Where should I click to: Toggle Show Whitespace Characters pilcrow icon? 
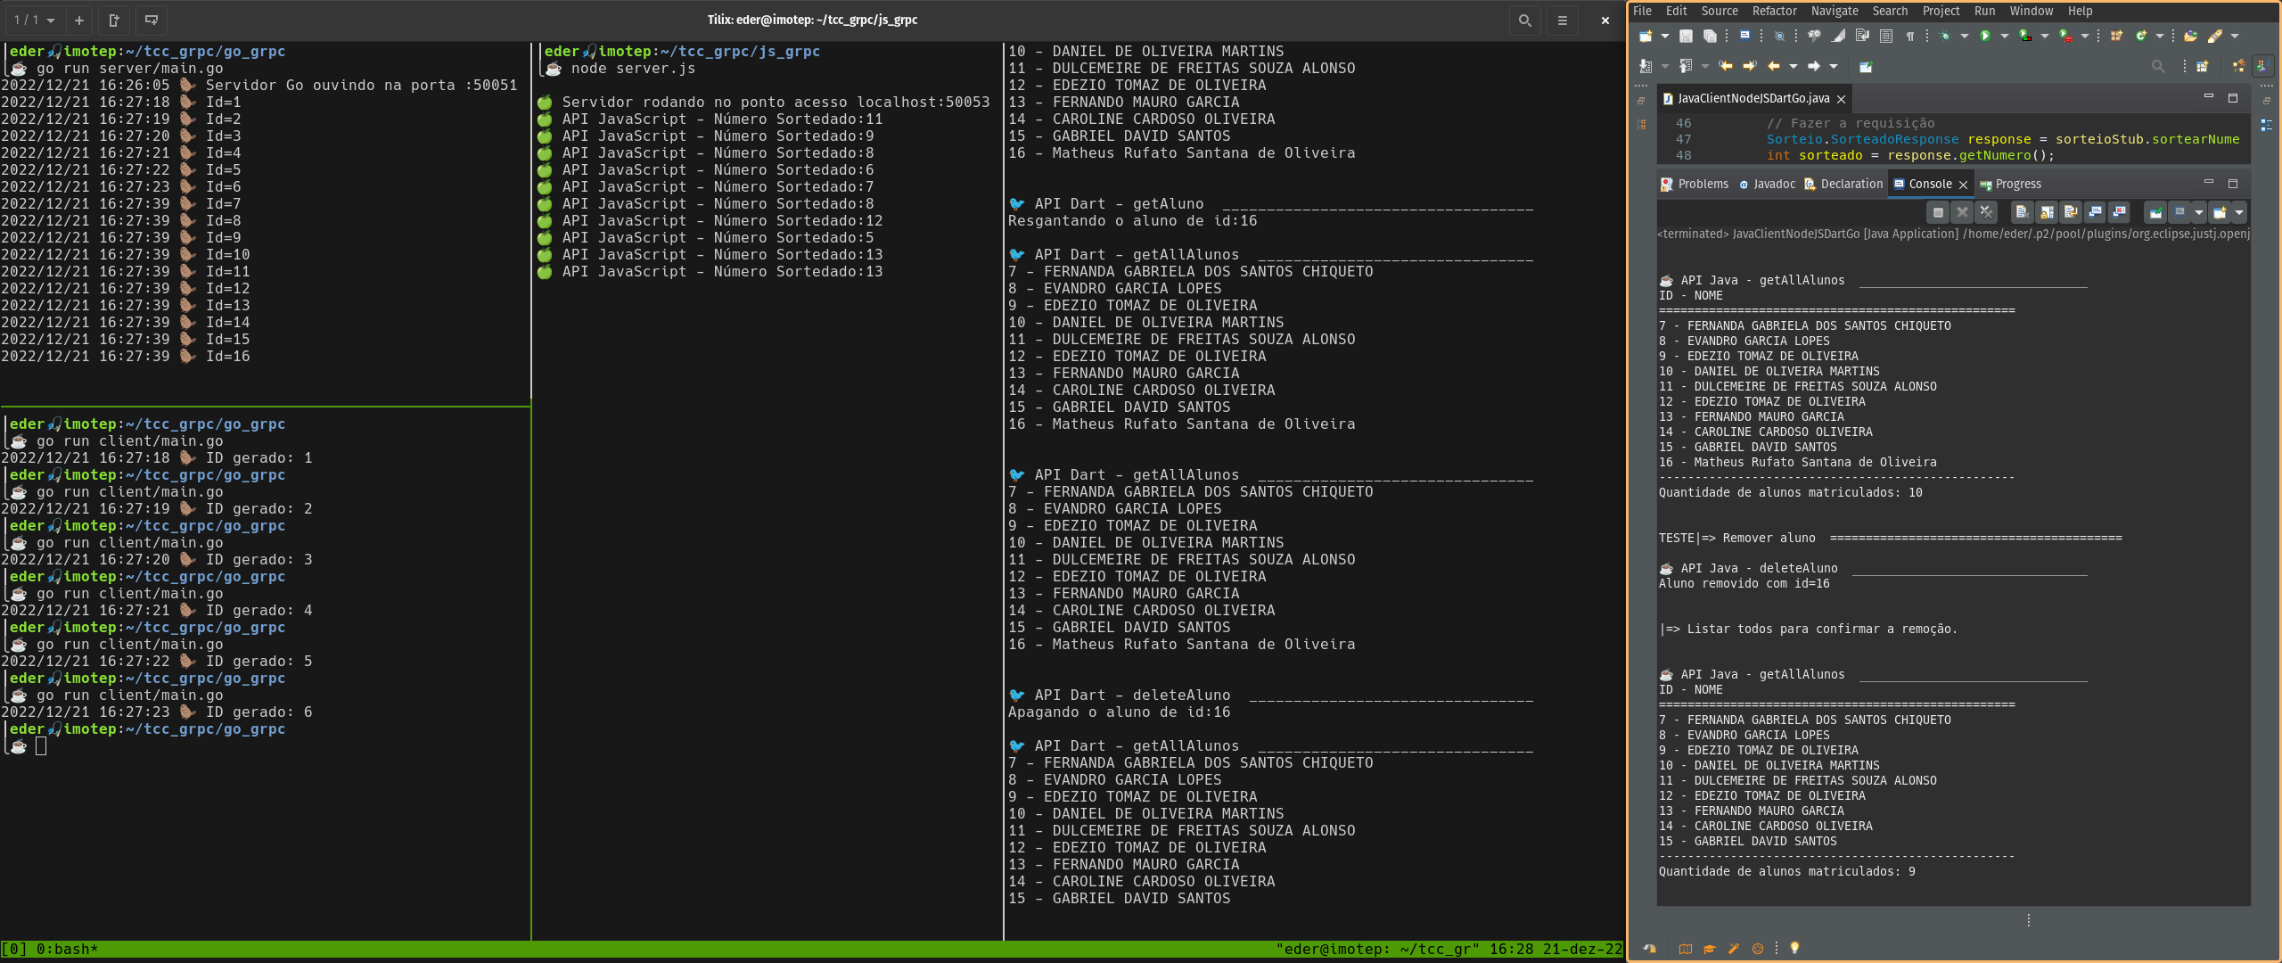pos(1910,36)
